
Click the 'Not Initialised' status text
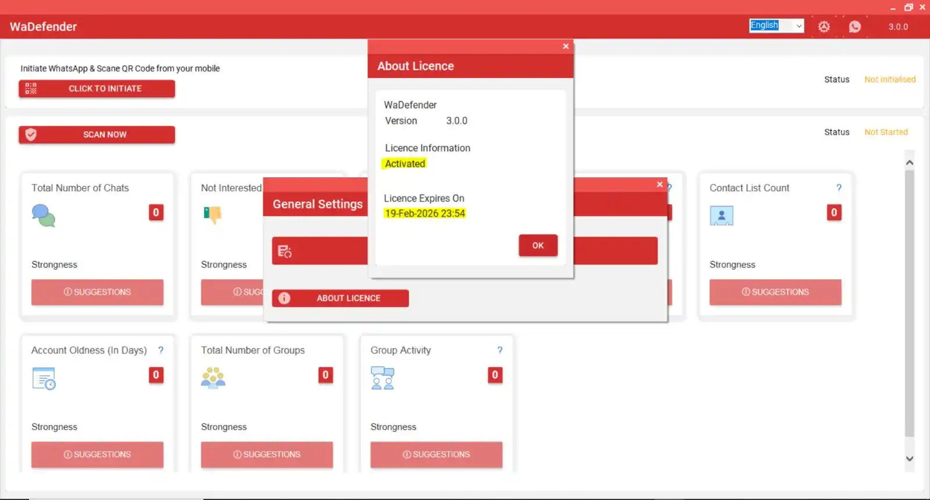pos(890,80)
